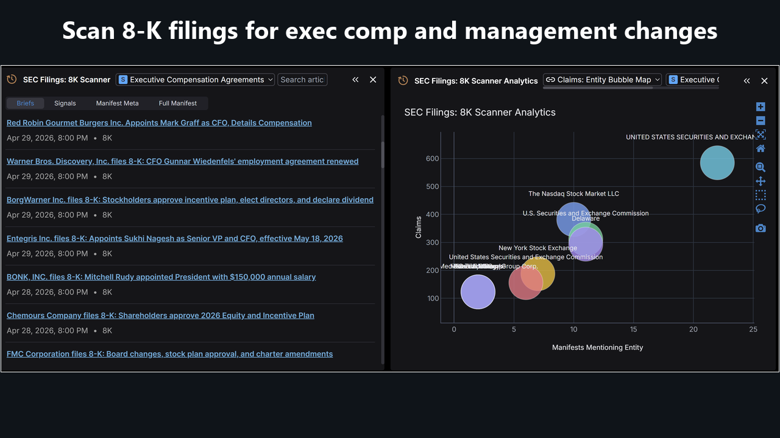Autoscale the chart axes
The image size is (780, 438).
pos(760,134)
